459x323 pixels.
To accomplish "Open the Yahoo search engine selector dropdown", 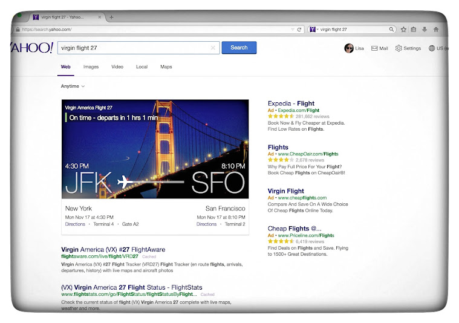I will click(x=314, y=29).
